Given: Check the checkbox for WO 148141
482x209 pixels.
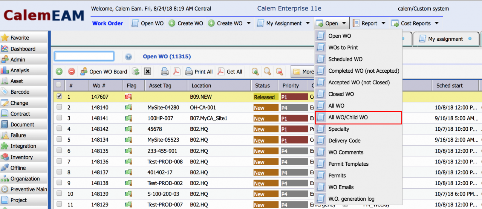Looking at the screenshot, I should [x=59, y=118].
